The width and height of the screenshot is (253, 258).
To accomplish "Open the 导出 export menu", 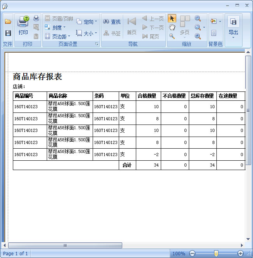I will (x=233, y=27).
